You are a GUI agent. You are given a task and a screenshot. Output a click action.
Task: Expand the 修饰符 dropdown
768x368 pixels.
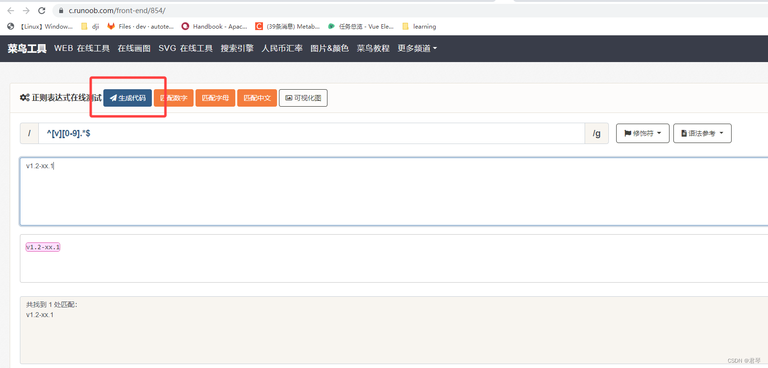643,133
